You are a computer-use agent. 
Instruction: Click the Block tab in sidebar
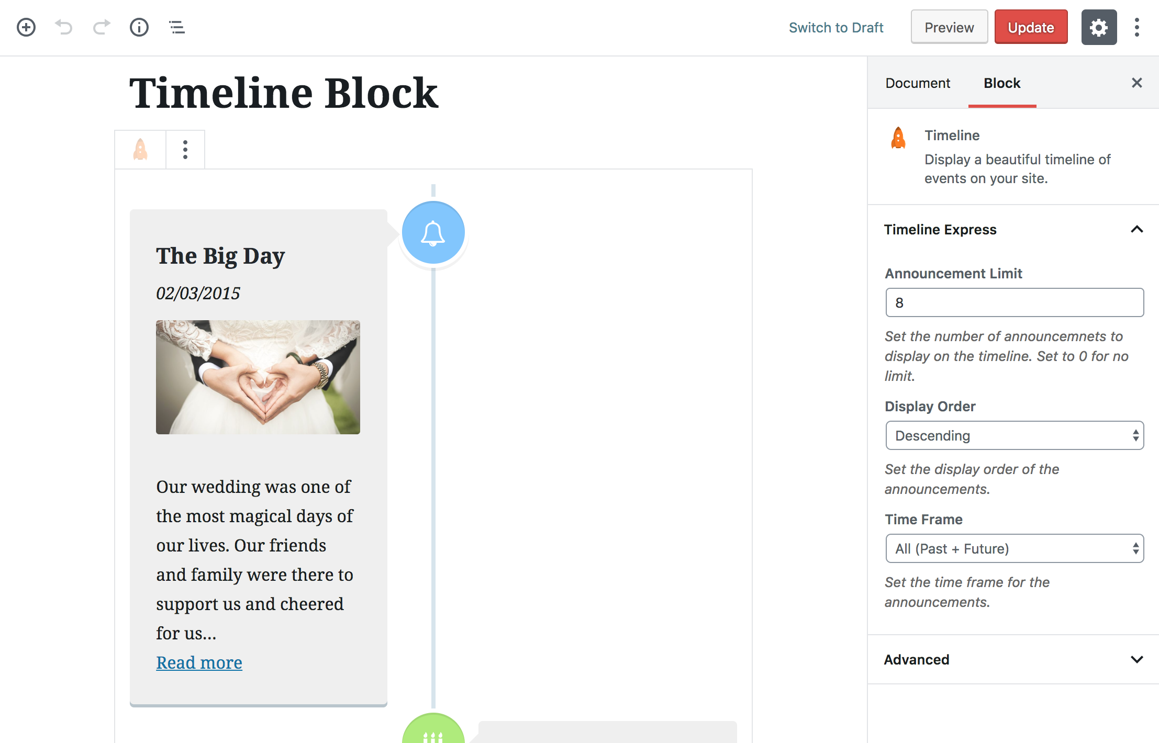point(1001,83)
